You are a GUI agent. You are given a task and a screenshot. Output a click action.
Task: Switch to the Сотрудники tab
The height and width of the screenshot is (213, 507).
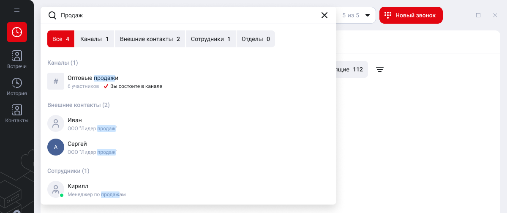point(210,39)
